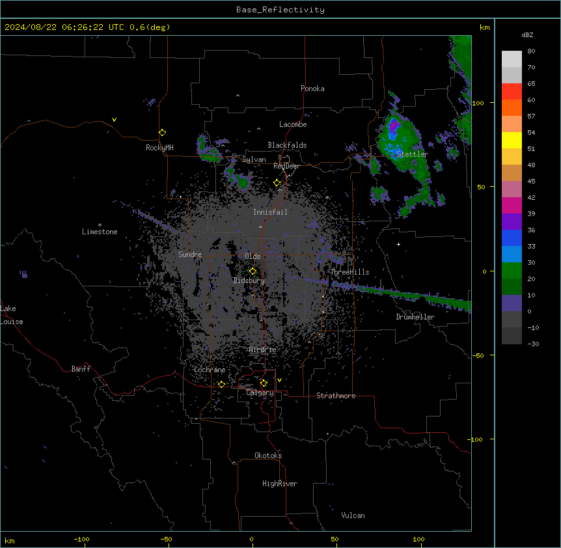Select the gray 65-70 dBZ swatch
This screenshot has width=561, height=548.
[512, 75]
